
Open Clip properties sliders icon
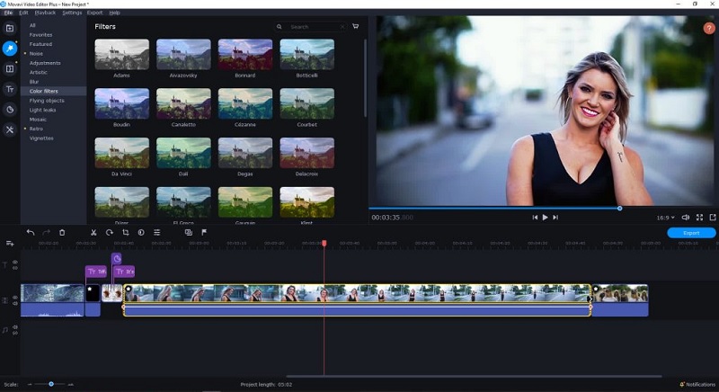click(156, 233)
